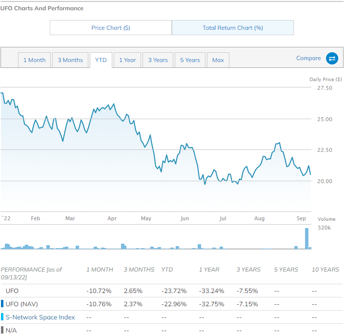Image resolution: width=347 pixels, height=336 pixels.
Task: Click UFO 1 month value -10.72%
Action: [99, 291]
